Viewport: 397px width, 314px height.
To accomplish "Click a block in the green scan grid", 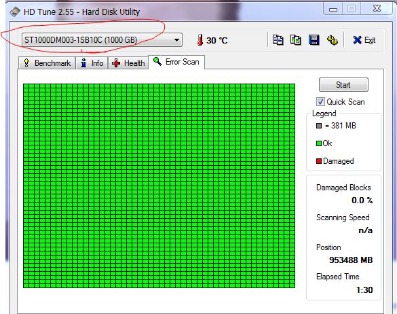I will point(159,186).
